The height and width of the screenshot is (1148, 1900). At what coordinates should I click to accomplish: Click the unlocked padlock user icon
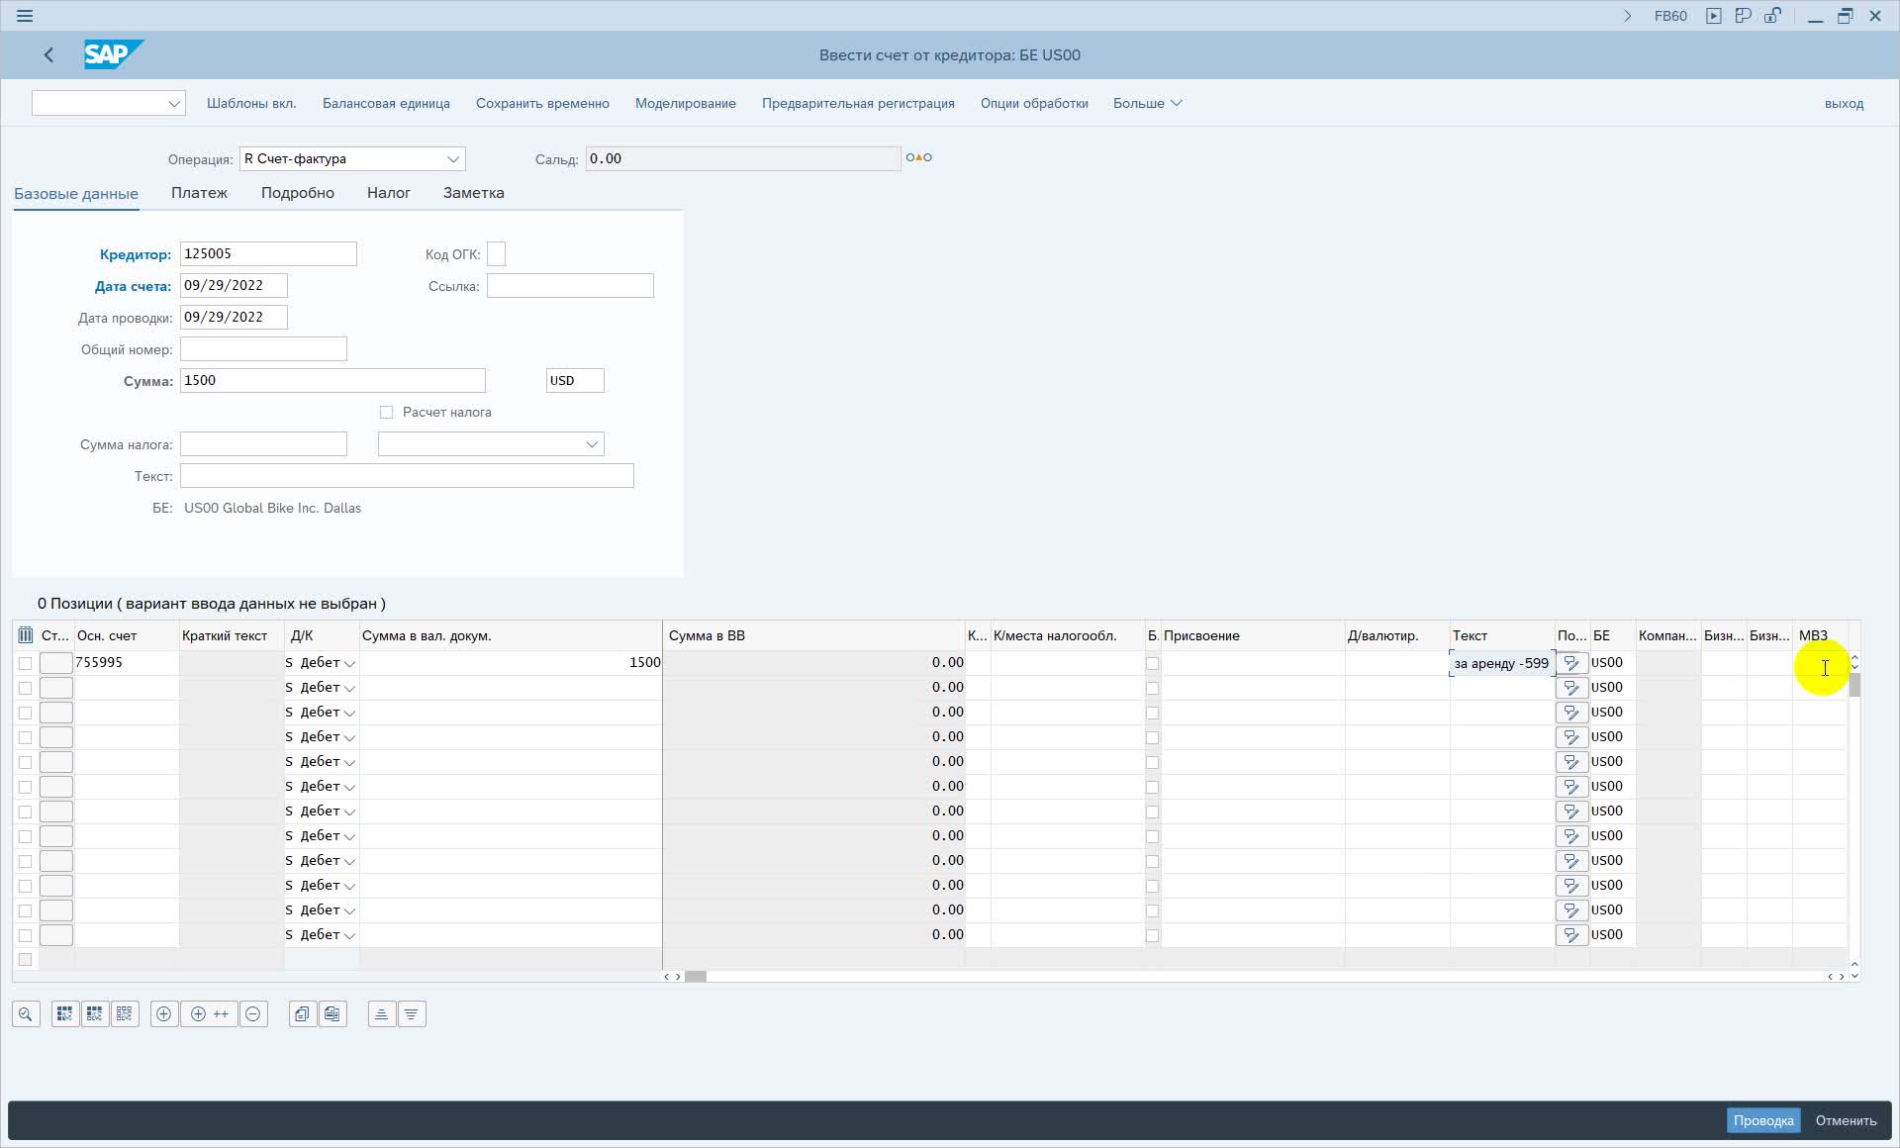pos(1772,16)
